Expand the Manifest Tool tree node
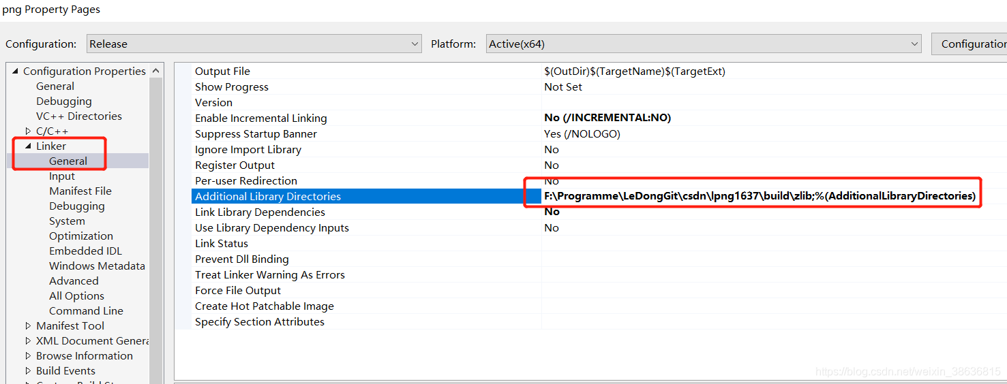 pos(28,326)
